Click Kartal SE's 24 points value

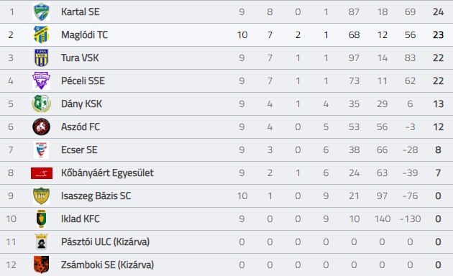[438, 11]
